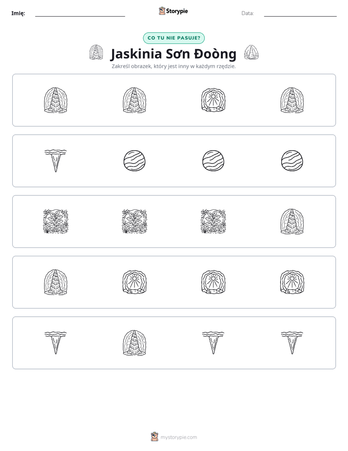The width and height of the screenshot is (348, 451).
Task: Click the last striped ball in row two
Action: [x=292, y=161]
